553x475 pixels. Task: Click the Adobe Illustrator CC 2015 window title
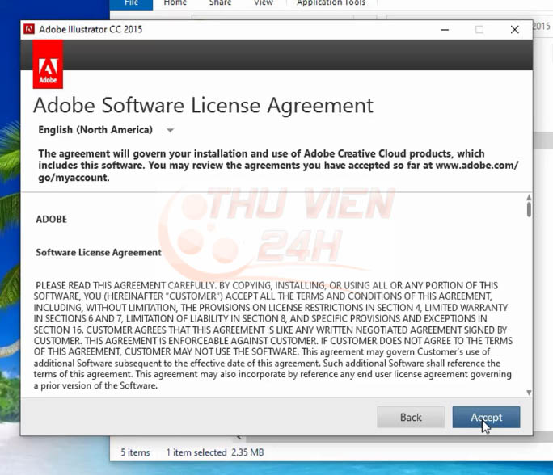(91, 29)
